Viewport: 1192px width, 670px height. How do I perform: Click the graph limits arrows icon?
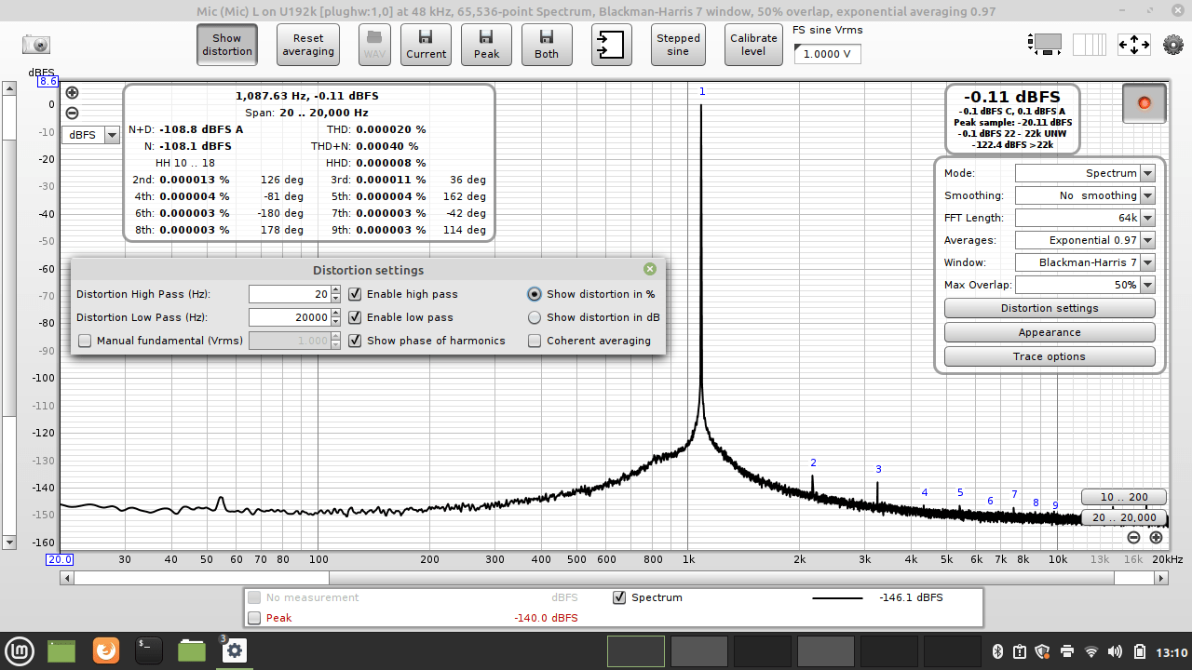(x=1133, y=44)
